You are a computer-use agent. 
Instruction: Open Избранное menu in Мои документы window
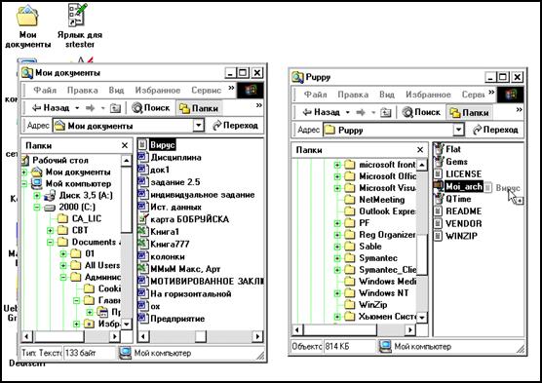click(158, 91)
